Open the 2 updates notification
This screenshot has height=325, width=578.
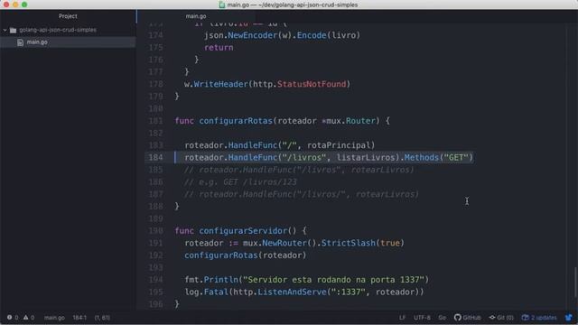tap(539, 318)
